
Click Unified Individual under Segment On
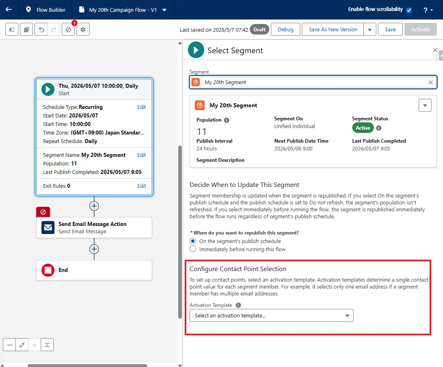[295, 126]
